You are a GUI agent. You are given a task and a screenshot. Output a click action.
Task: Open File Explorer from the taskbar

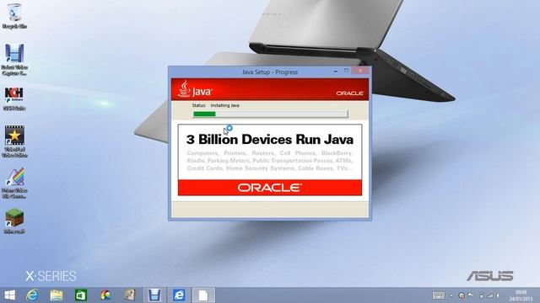(57, 295)
